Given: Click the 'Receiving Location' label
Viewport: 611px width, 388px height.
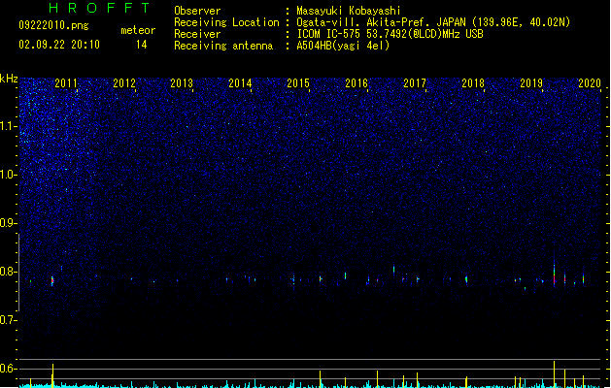Looking at the screenshot, I should [x=226, y=22].
